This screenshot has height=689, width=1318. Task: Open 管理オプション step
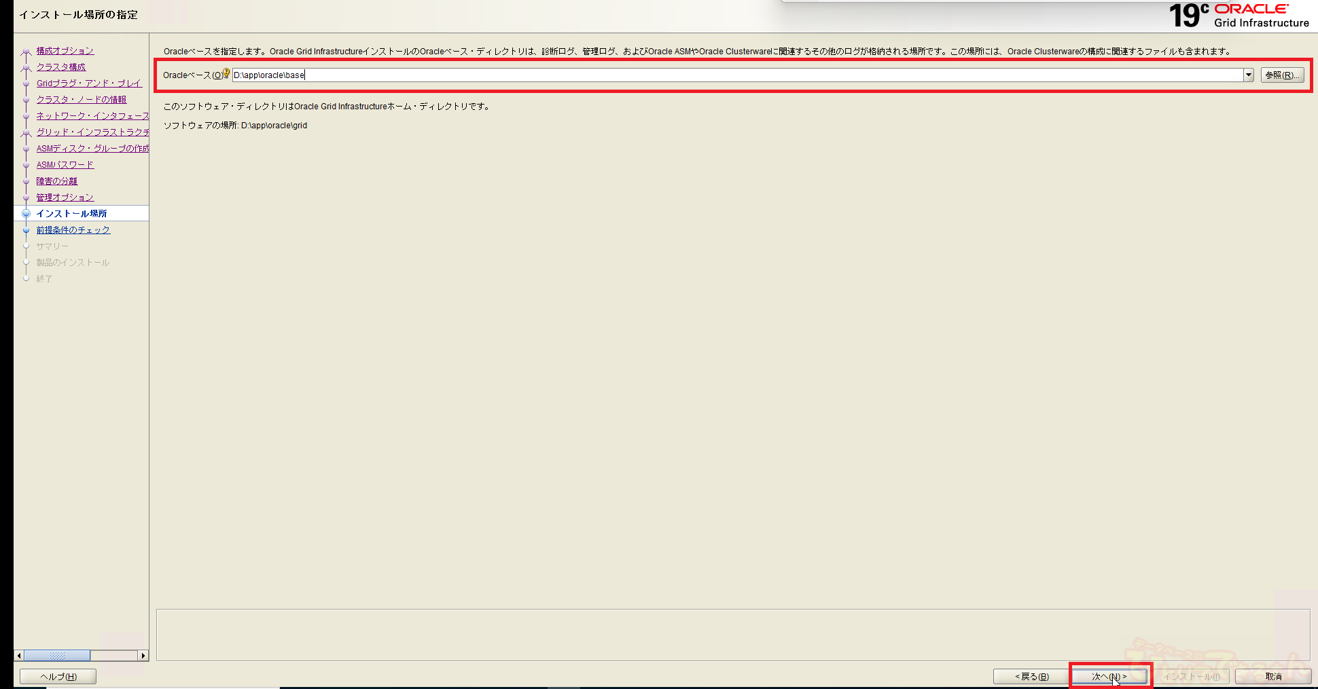[65, 198]
